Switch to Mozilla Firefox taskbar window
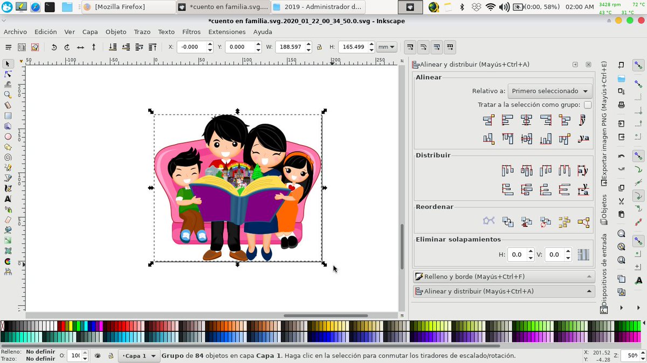Viewport: 647px width, 363px height. [x=128, y=7]
